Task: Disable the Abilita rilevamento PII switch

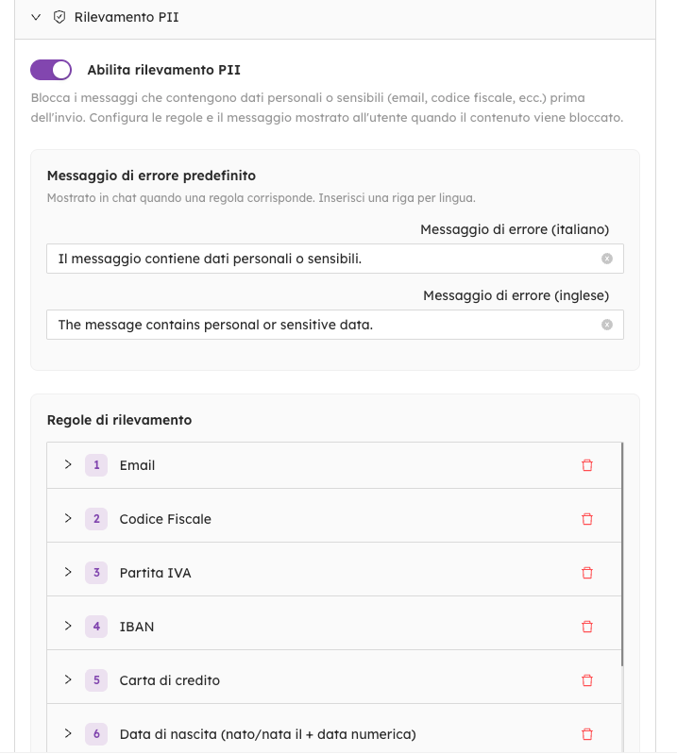Action: point(51,70)
